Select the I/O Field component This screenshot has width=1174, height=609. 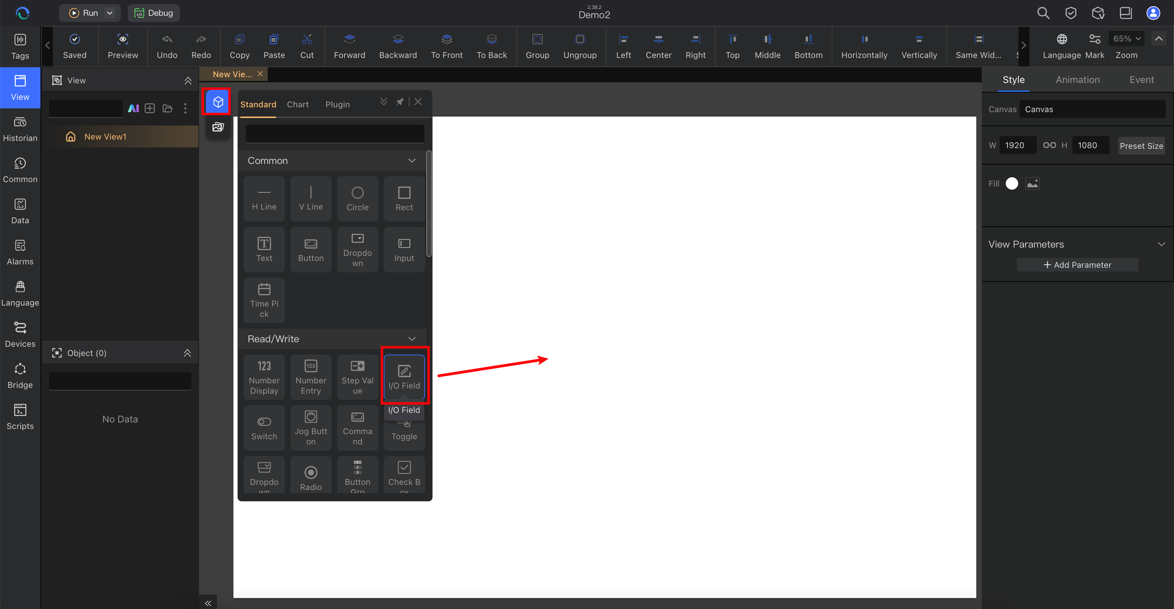pyautogui.click(x=404, y=377)
